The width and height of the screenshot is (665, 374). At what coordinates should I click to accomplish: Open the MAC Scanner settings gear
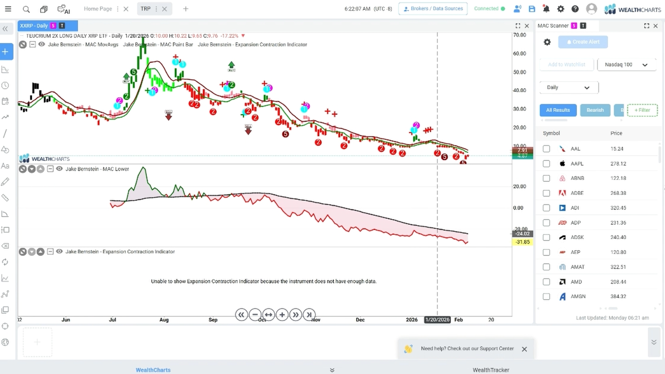click(547, 42)
